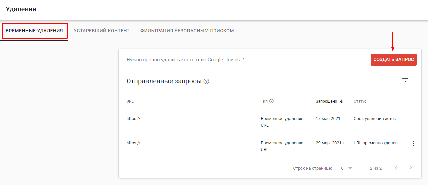Open the filter icon above the requests table
The height and width of the screenshot is (185, 428).
405,80
